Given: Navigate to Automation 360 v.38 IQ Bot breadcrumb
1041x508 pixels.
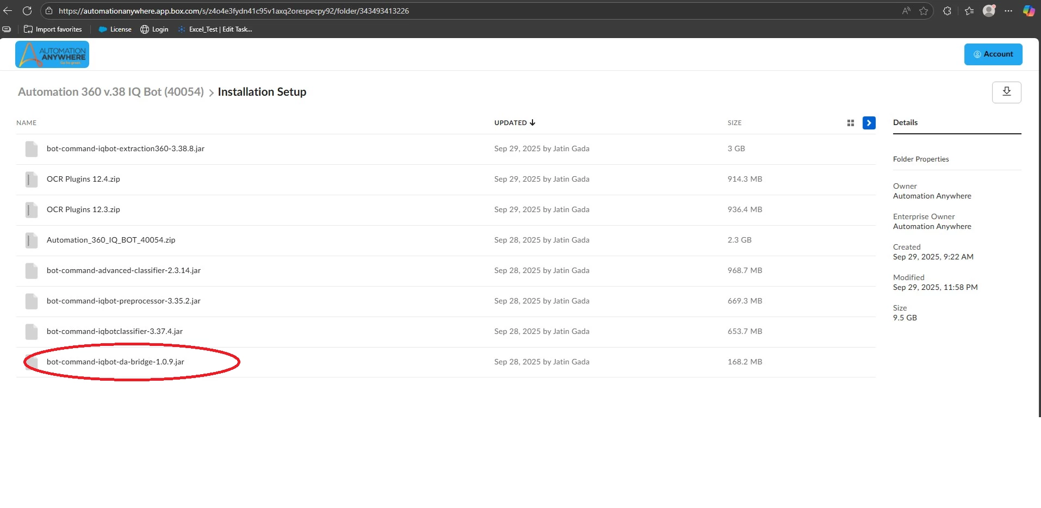Looking at the screenshot, I should coord(111,92).
